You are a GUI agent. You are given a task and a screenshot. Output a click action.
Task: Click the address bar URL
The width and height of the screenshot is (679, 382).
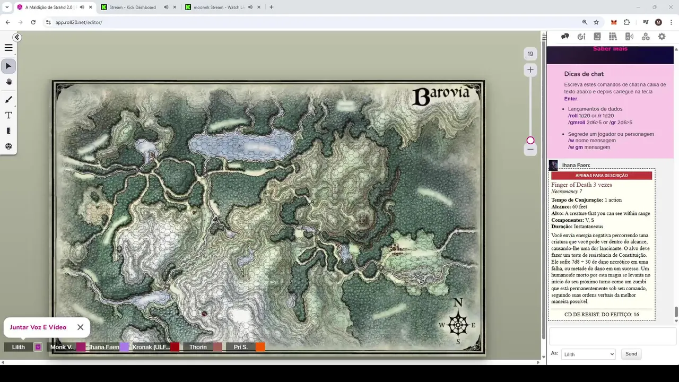[79, 22]
